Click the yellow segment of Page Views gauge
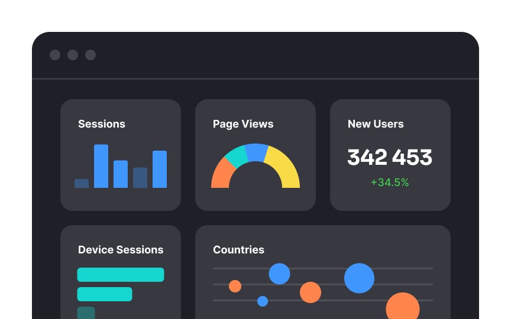This screenshot has height=319, width=511. click(x=284, y=165)
